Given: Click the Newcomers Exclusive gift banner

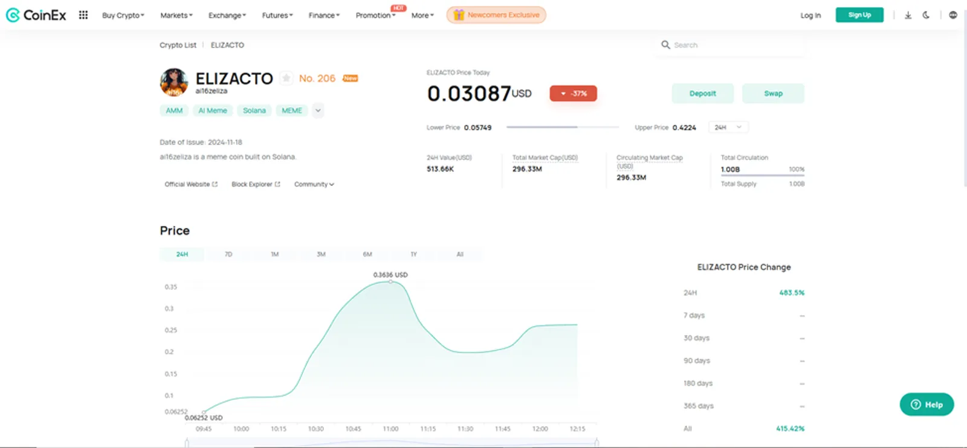Looking at the screenshot, I should [x=496, y=15].
